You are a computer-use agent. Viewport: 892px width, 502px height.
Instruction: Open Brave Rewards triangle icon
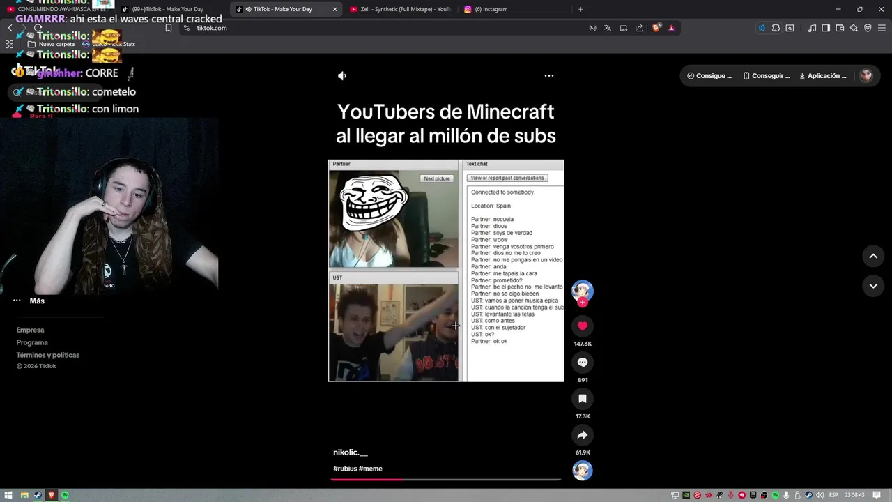click(x=672, y=28)
